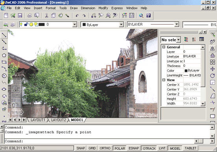
Task: Toggle SNAP mode in status bar
Action: [x=81, y=148]
